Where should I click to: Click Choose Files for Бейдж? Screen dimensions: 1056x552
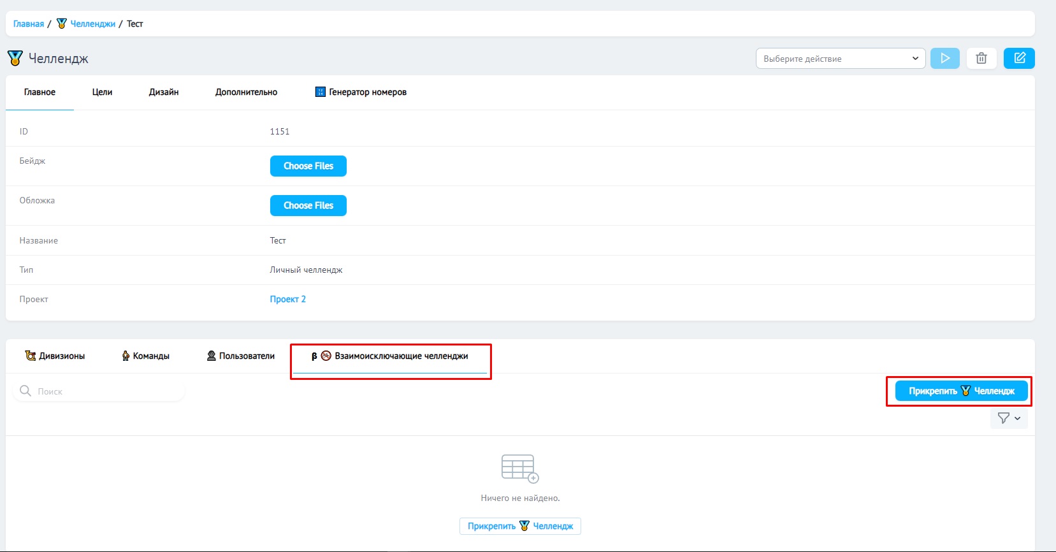(x=308, y=166)
